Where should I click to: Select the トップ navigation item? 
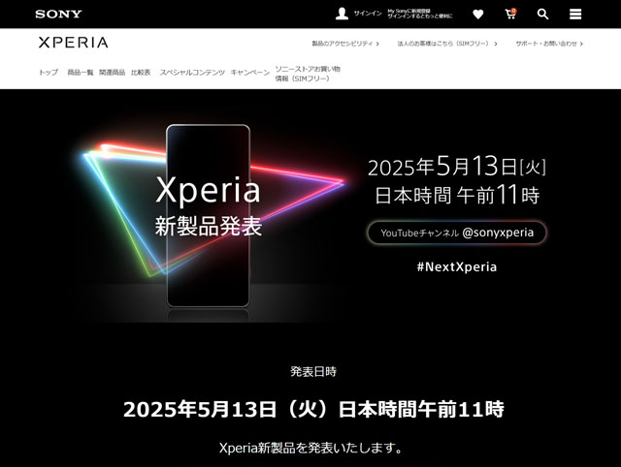click(48, 73)
